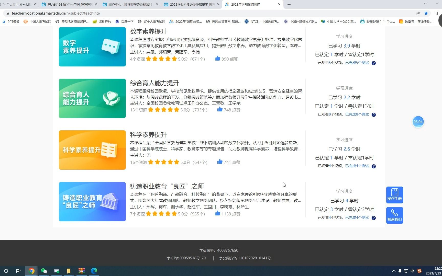Expand the tab search dropdown arrow
Screen dimensions: 442x276
[425, 4]
